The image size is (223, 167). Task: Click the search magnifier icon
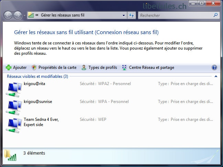216,15
